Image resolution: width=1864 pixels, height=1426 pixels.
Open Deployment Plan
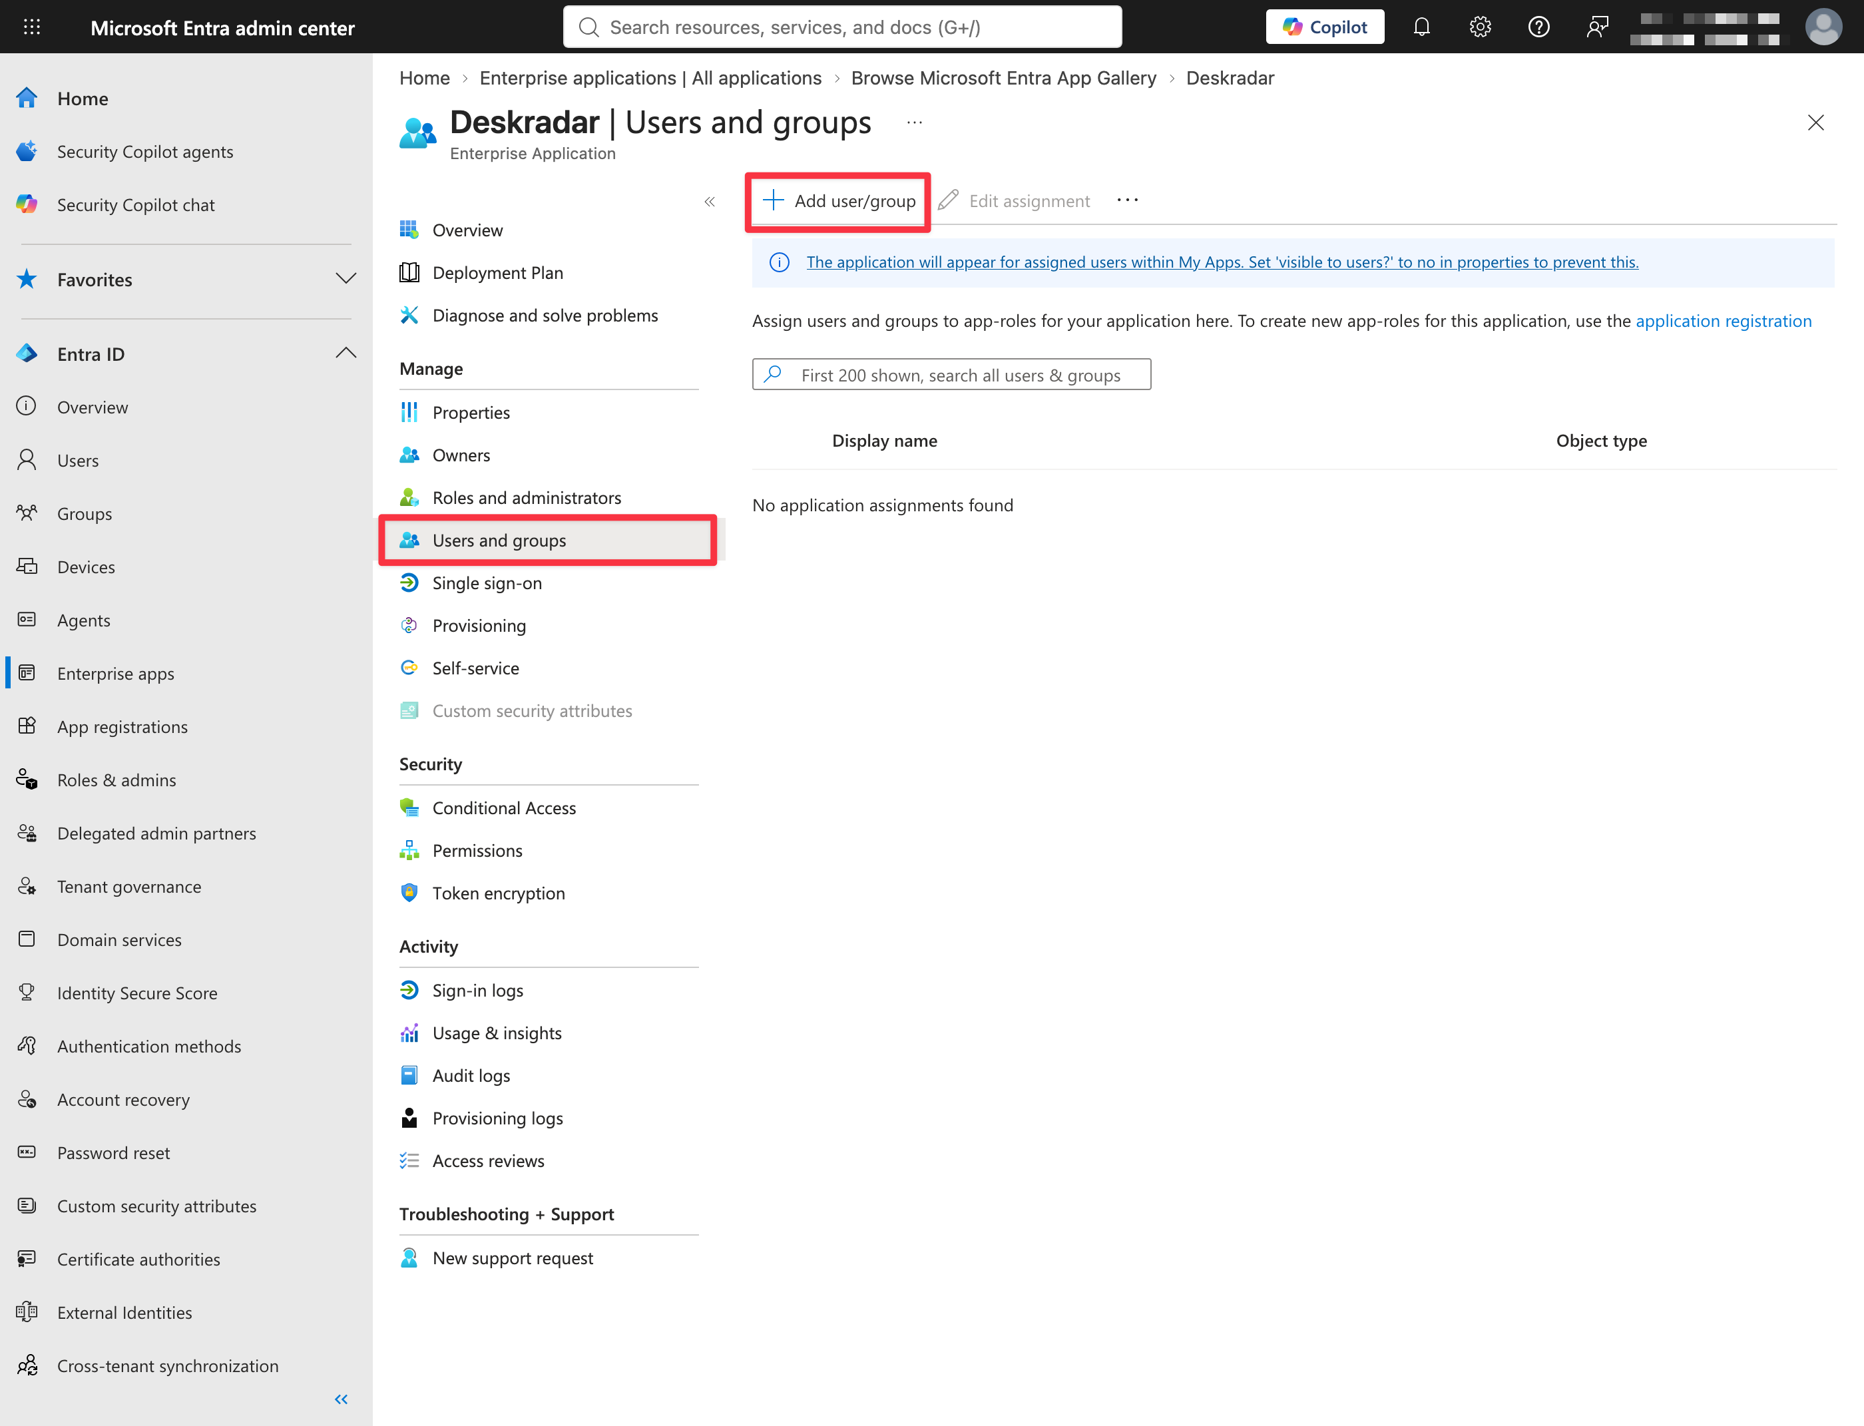pyautogui.click(x=497, y=274)
